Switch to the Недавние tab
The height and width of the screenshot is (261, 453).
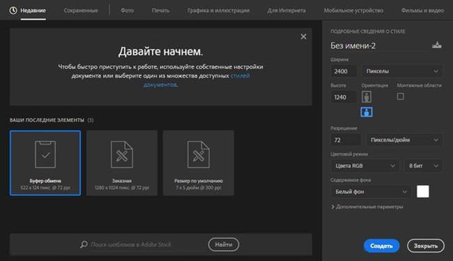[x=33, y=10]
